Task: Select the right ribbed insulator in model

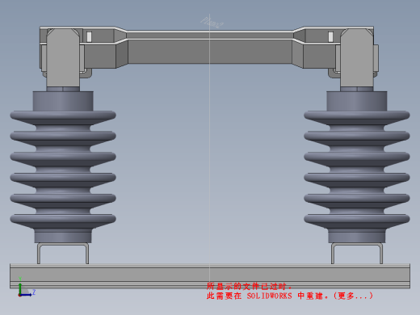Action: tap(357, 167)
